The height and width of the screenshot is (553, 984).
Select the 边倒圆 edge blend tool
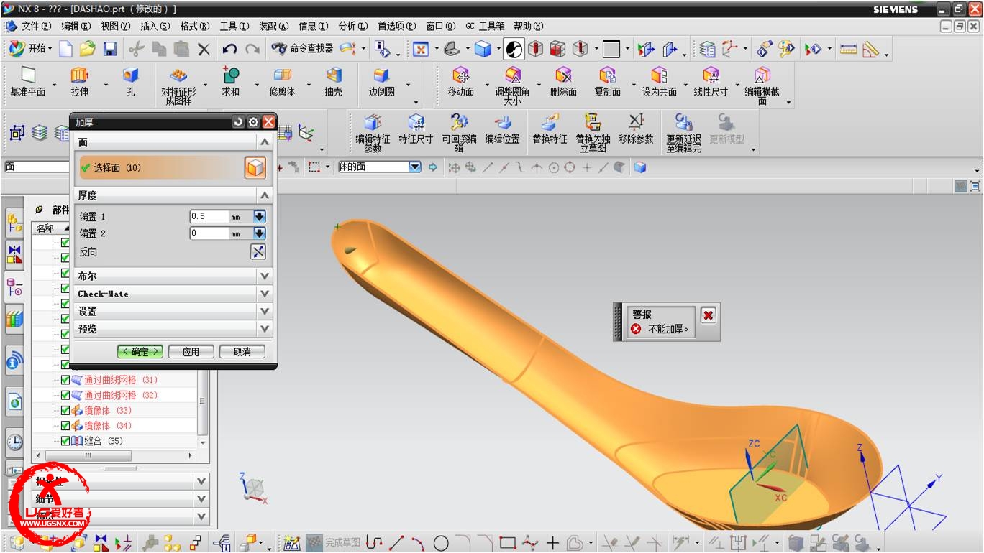point(382,82)
